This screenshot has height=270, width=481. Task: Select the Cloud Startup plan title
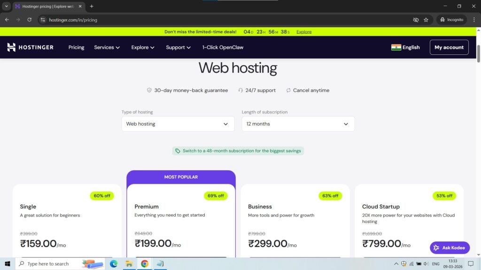coord(380,207)
